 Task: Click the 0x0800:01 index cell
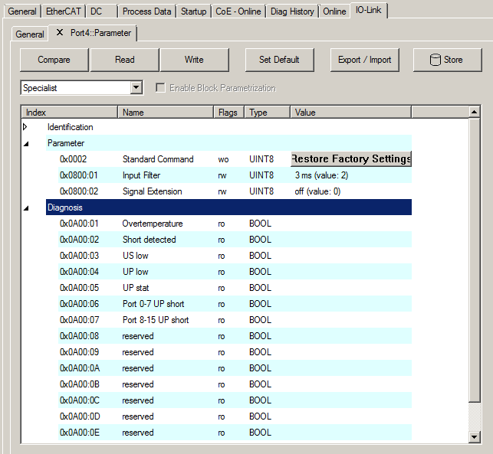pyautogui.click(x=79, y=175)
